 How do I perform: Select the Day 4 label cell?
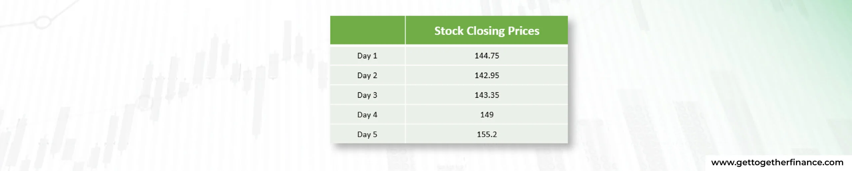coord(367,115)
